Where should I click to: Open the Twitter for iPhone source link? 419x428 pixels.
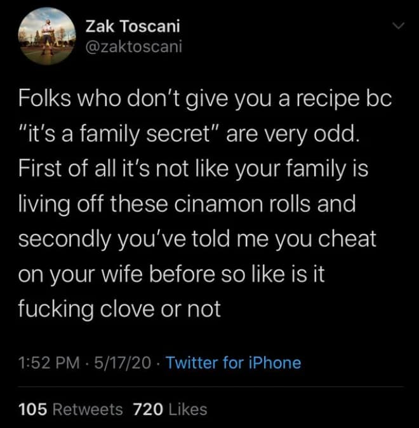233,363
